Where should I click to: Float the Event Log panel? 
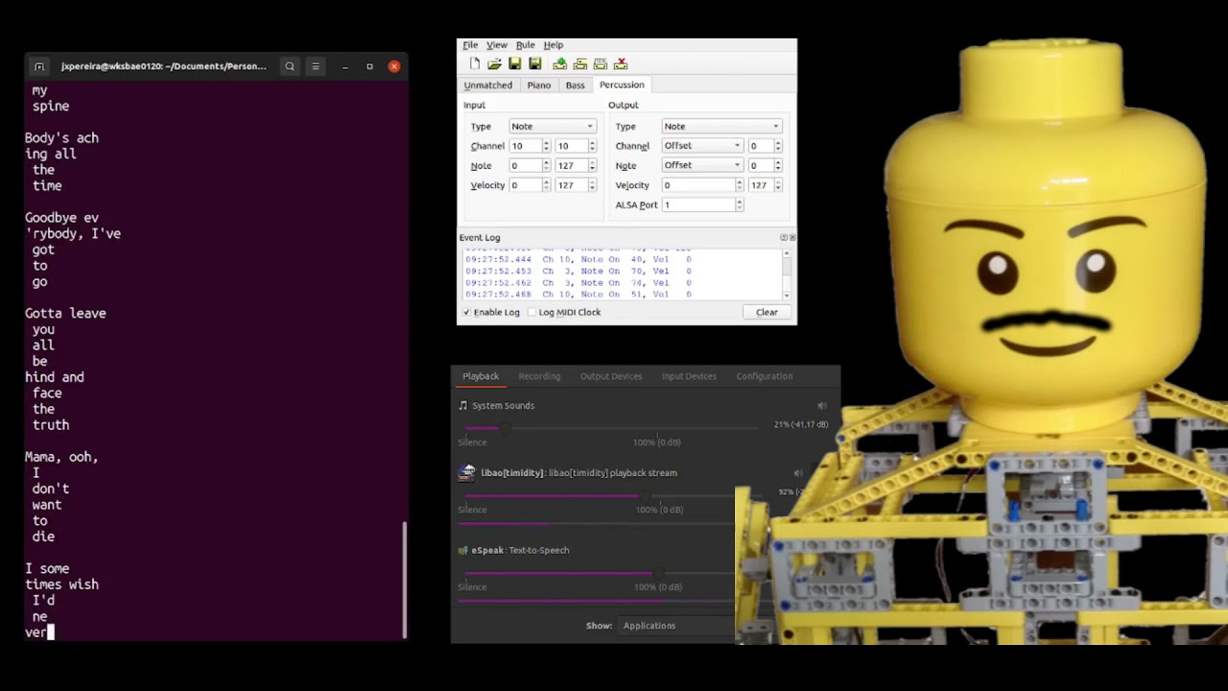784,237
